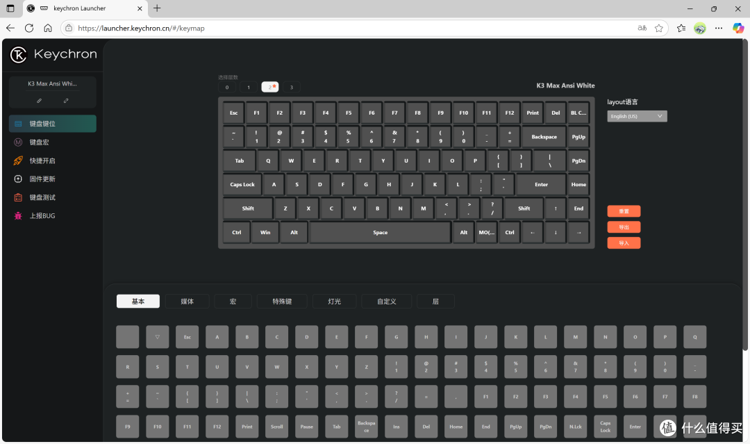750x444 pixels.
Task: Select the left arrow key on keyboard layout
Action: tap(533, 233)
